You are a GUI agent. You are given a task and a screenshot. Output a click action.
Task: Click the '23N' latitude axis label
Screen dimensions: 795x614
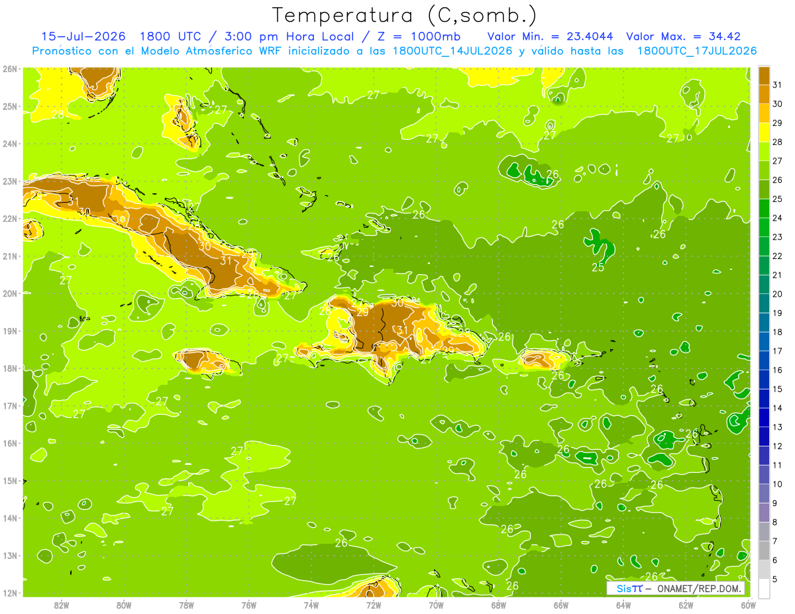(x=10, y=181)
